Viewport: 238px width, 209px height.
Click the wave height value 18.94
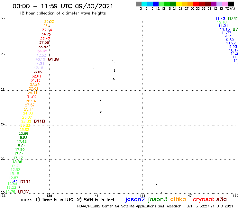[21, 146]
